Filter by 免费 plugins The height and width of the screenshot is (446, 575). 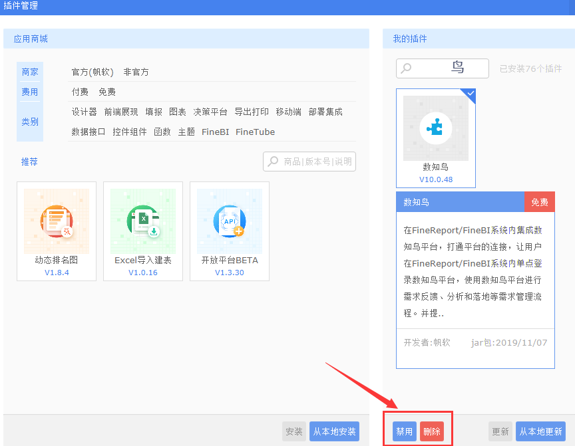[107, 92]
